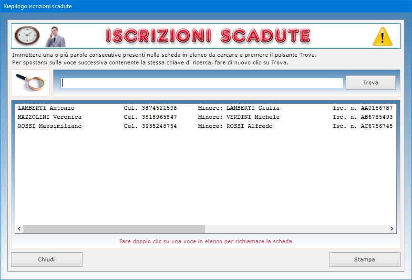Close the window with Chiudi button
The image size is (412, 280).
pyautogui.click(x=47, y=259)
